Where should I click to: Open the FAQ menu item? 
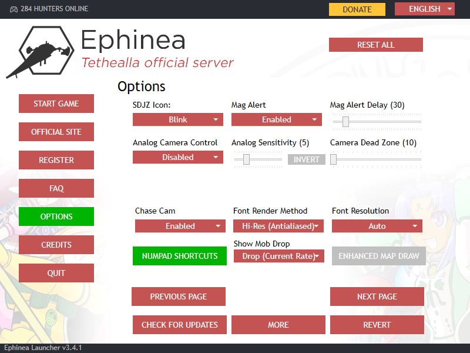tap(56, 188)
